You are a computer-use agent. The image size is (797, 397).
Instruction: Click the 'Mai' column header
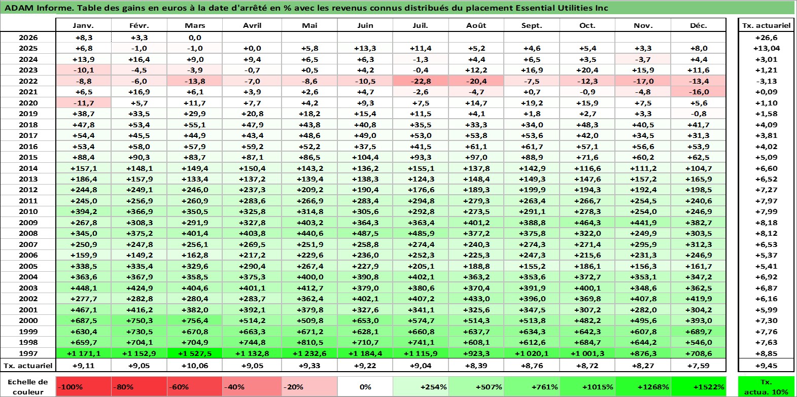(x=309, y=25)
